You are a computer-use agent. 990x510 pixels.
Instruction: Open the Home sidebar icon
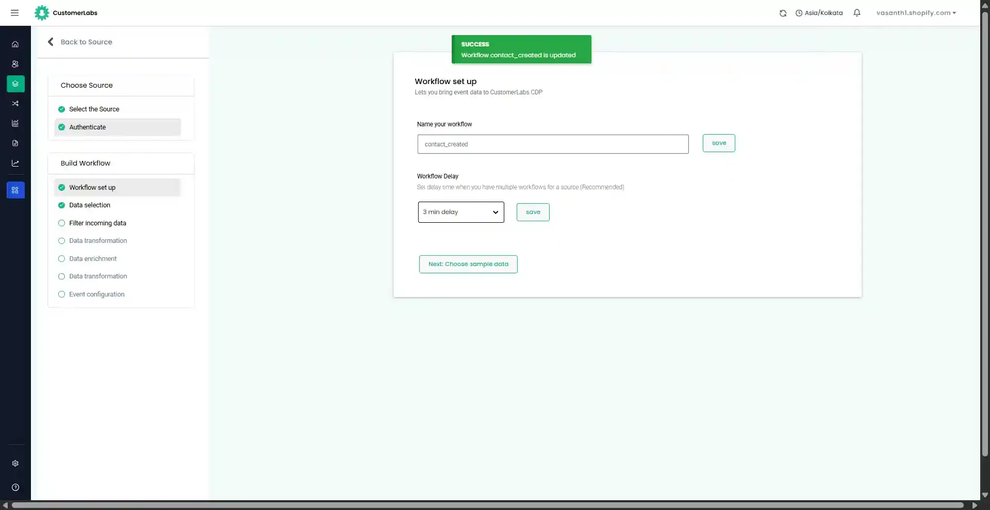pyautogui.click(x=15, y=44)
